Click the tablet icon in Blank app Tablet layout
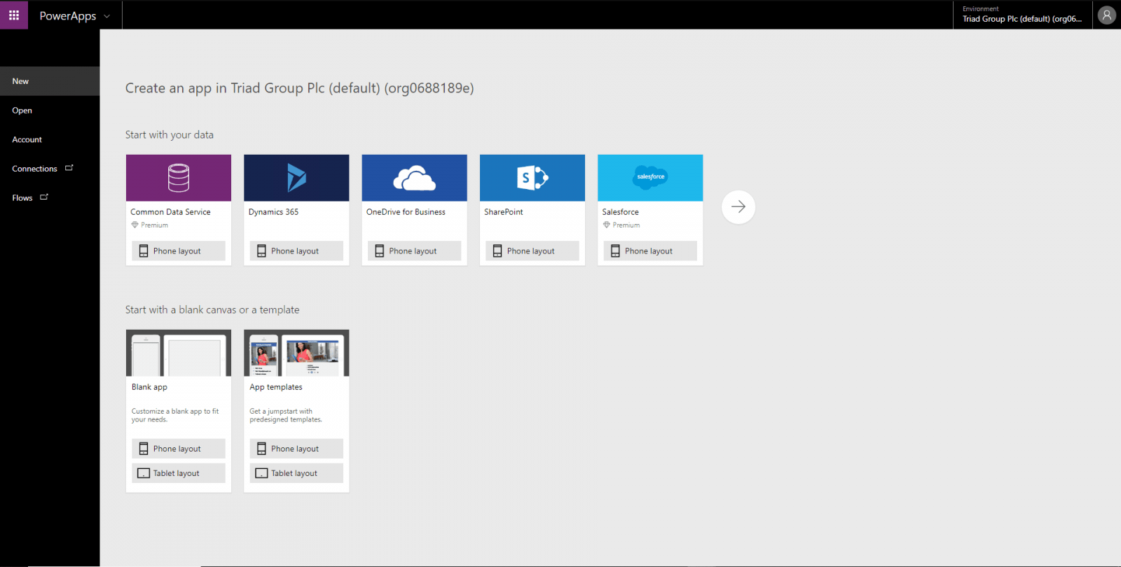The image size is (1121, 567). tap(144, 473)
